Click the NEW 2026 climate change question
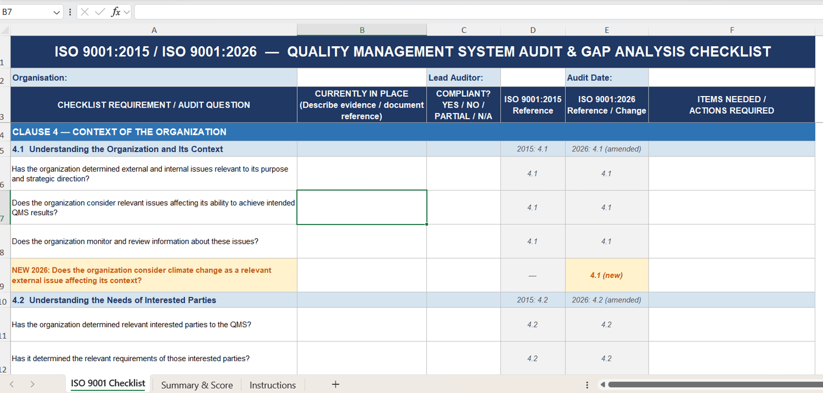823x393 pixels. pos(154,275)
